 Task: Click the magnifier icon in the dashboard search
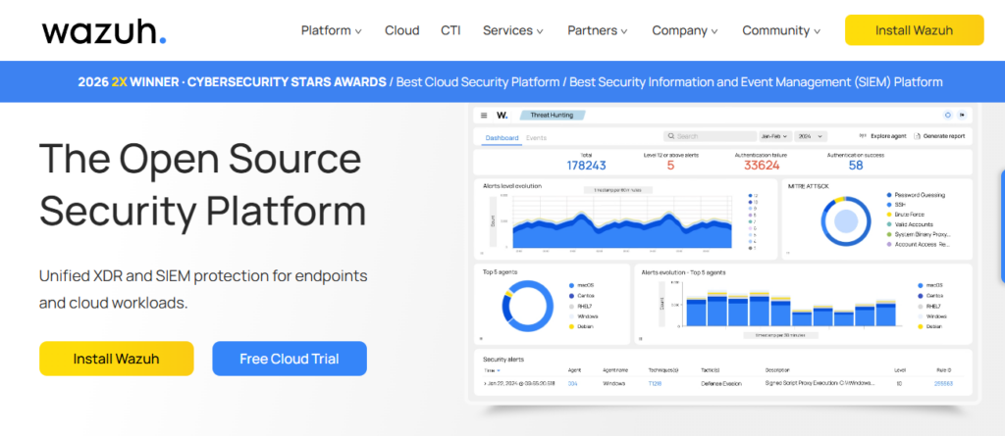(671, 136)
